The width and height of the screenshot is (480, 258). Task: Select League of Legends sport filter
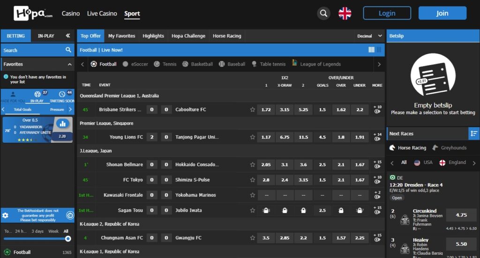click(x=316, y=64)
